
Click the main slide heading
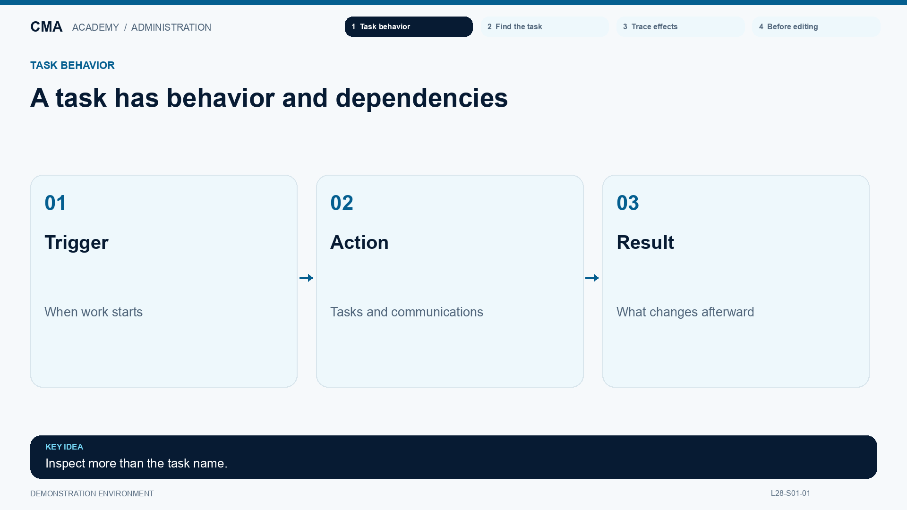point(269,98)
